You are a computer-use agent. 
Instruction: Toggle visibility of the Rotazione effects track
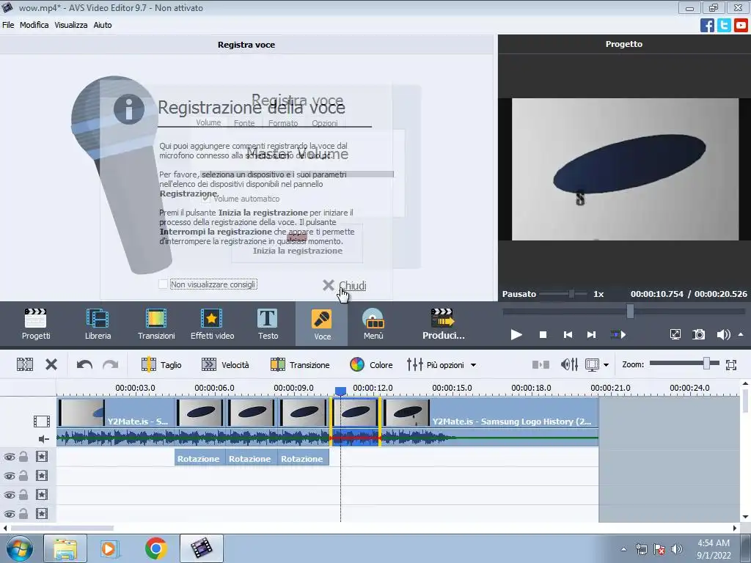coord(9,457)
